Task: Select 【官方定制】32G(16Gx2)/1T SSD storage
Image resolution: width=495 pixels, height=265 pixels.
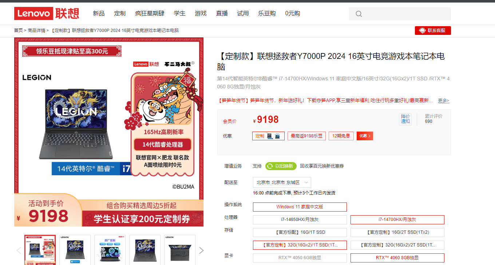Action: pyautogui.click(x=300, y=245)
